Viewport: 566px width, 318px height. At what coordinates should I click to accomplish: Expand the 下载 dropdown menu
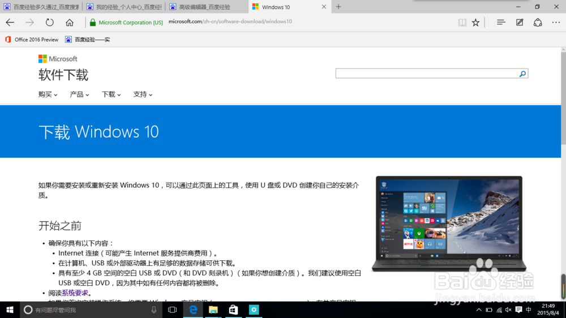click(x=111, y=94)
